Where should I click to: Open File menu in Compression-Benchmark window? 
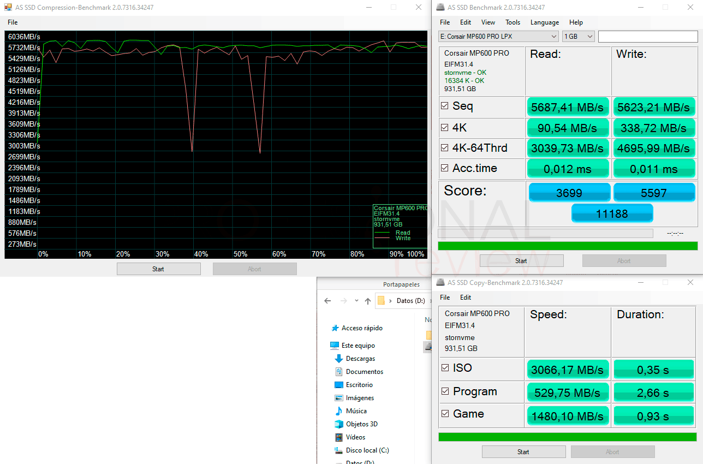point(13,22)
